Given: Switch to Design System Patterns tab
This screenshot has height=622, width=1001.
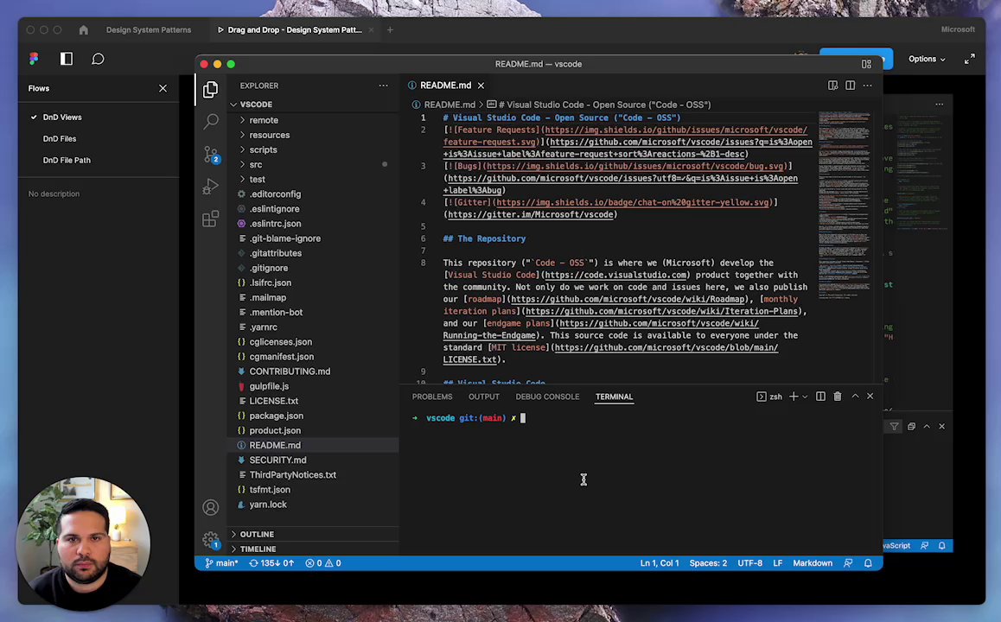Looking at the screenshot, I should click(149, 30).
